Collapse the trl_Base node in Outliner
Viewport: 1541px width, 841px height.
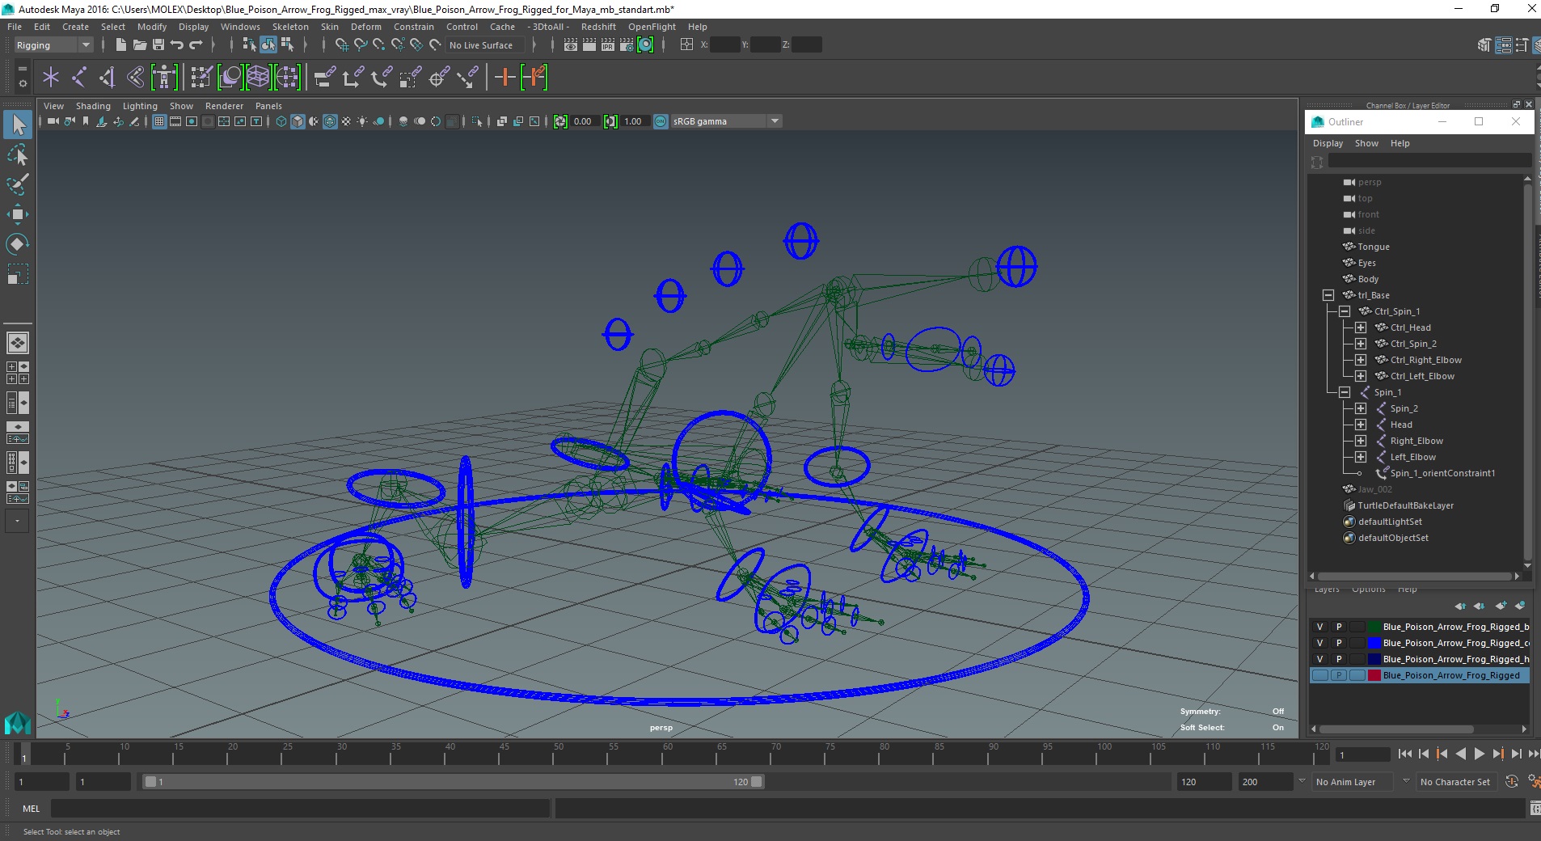click(1328, 295)
